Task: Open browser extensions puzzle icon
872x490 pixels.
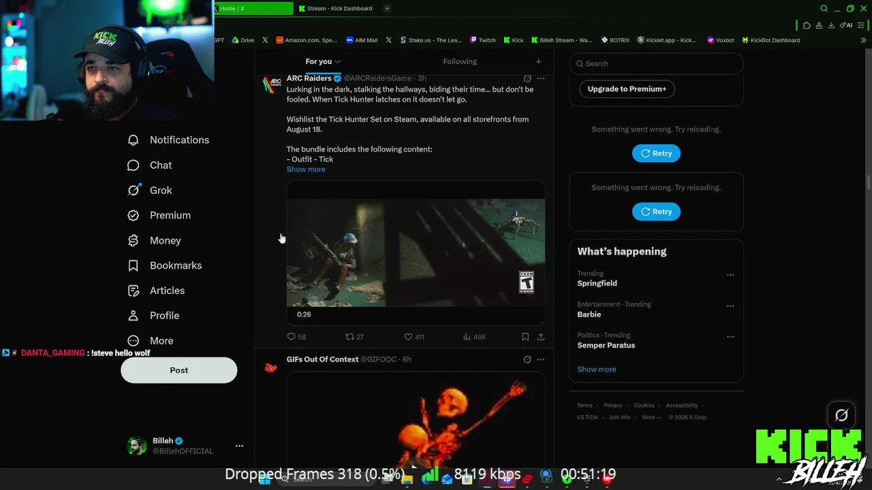Action: 807,25
